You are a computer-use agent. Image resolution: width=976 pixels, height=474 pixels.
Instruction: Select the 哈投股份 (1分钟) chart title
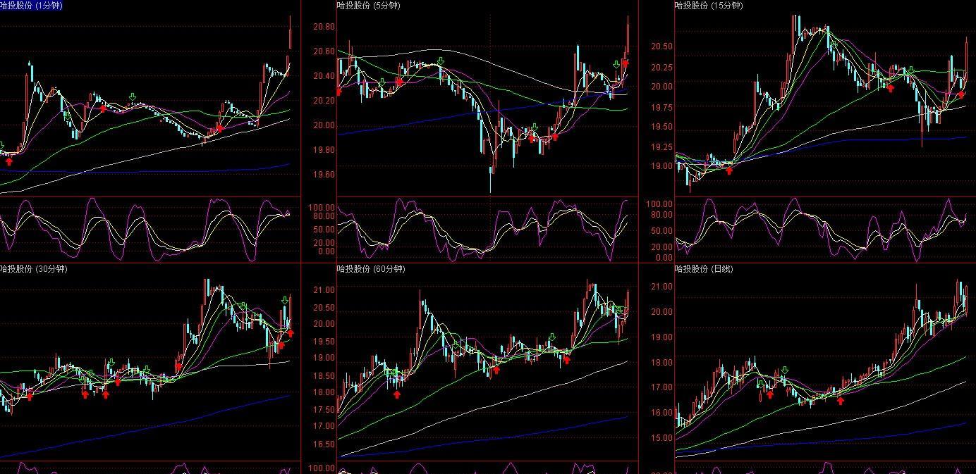[x=31, y=6]
